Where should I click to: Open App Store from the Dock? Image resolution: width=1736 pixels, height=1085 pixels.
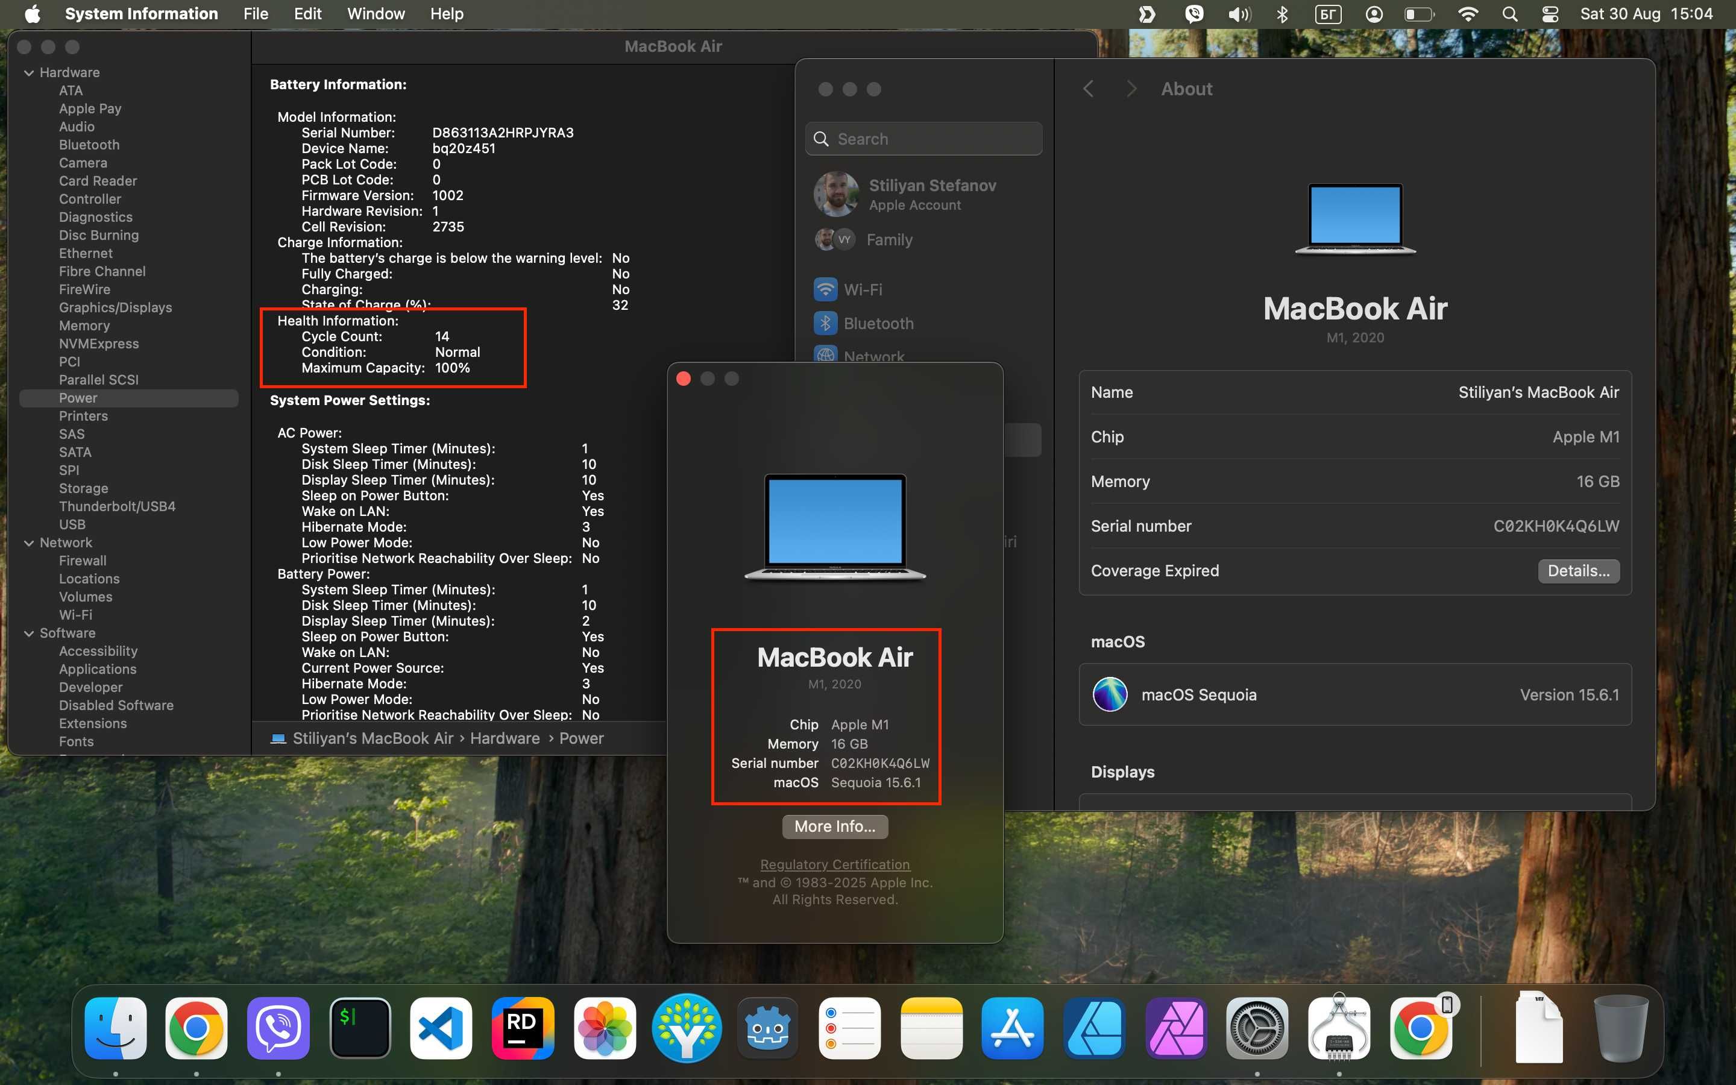(1012, 1028)
